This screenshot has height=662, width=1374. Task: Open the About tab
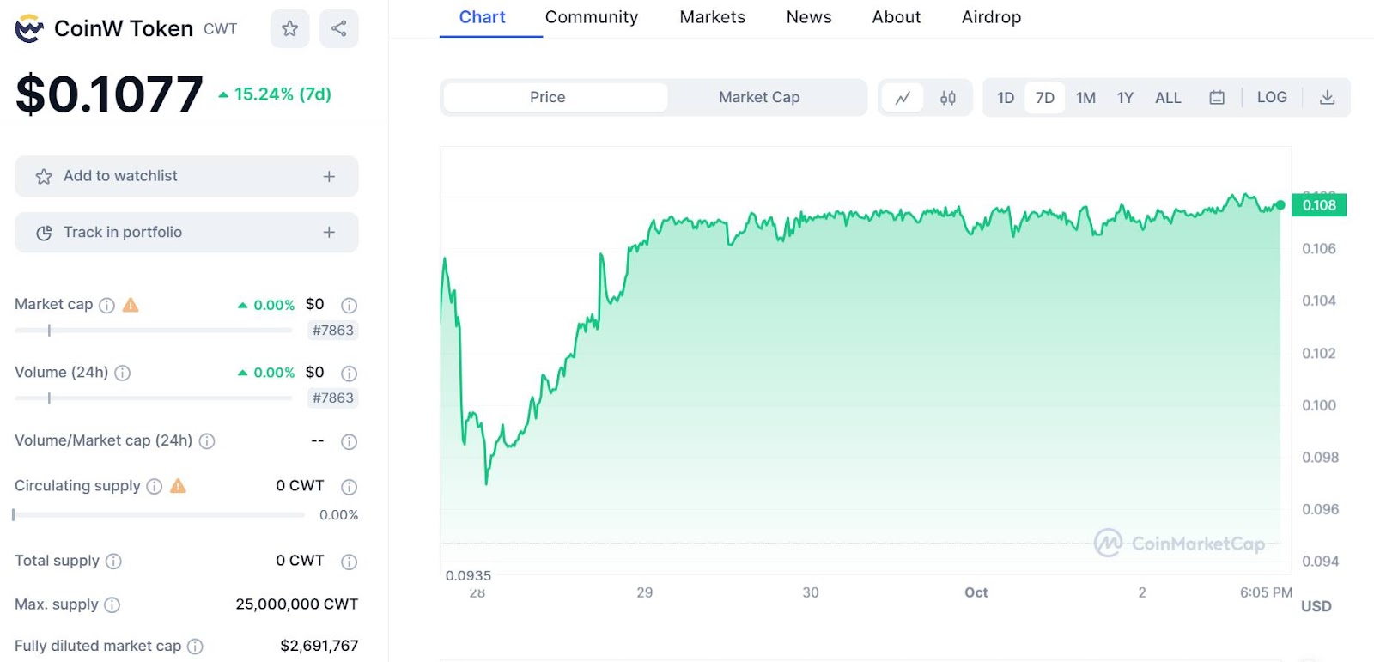tap(897, 17)
